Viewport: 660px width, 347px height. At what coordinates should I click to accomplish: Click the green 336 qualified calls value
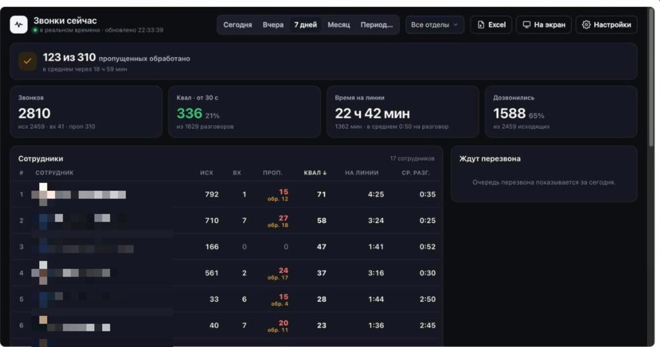click(189, 114)
